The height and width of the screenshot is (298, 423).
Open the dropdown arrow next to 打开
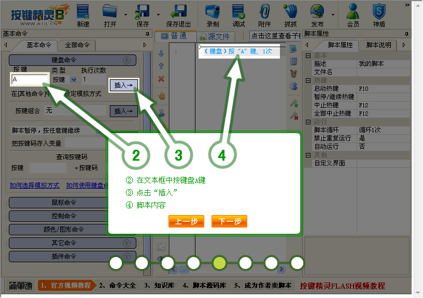pos(126,15)
